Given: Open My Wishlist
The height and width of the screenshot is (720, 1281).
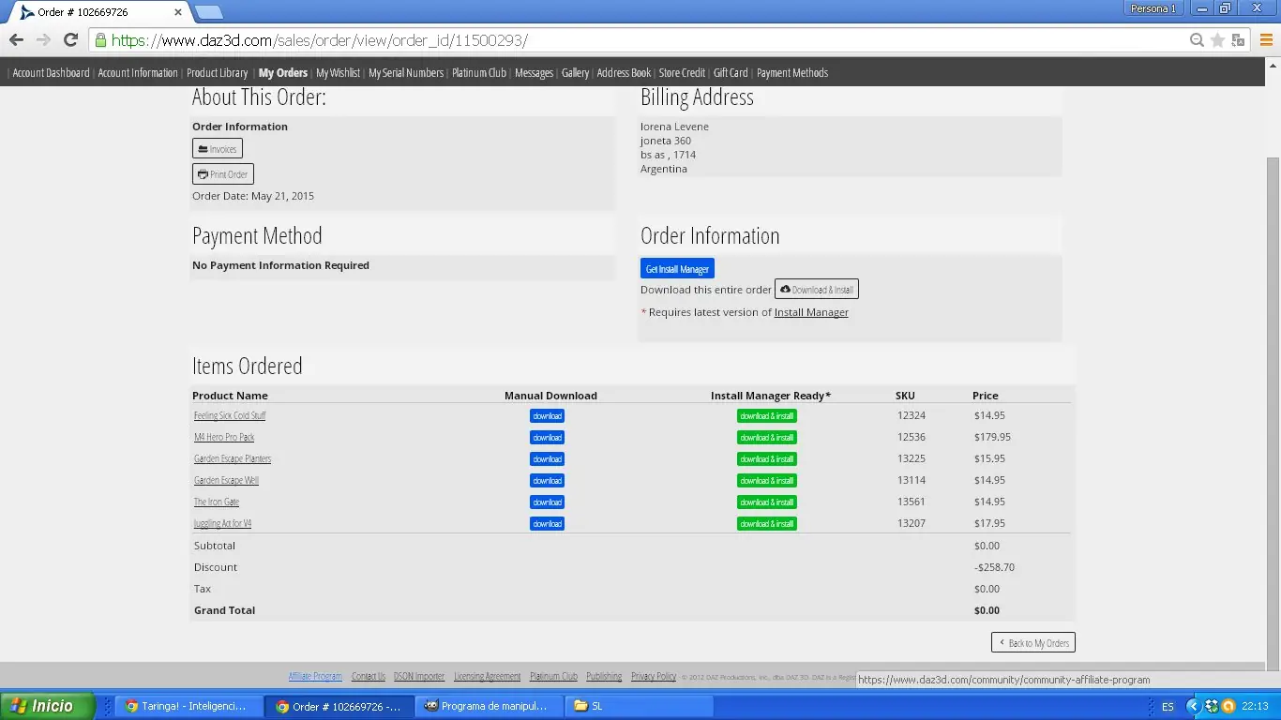Looking at the screenshot, I should coord(338,72).
